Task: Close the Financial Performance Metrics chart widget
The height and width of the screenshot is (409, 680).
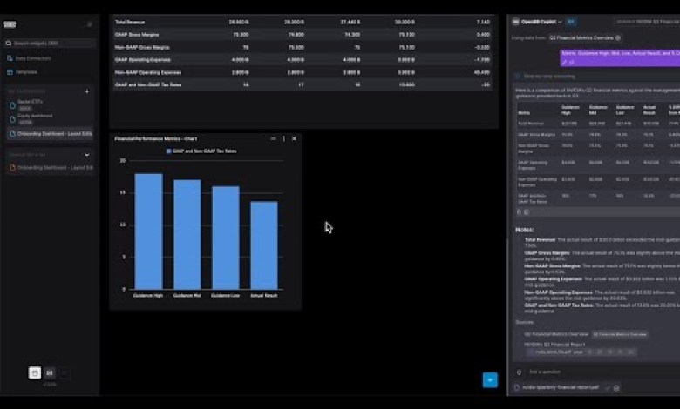Action: pos(295,138)
